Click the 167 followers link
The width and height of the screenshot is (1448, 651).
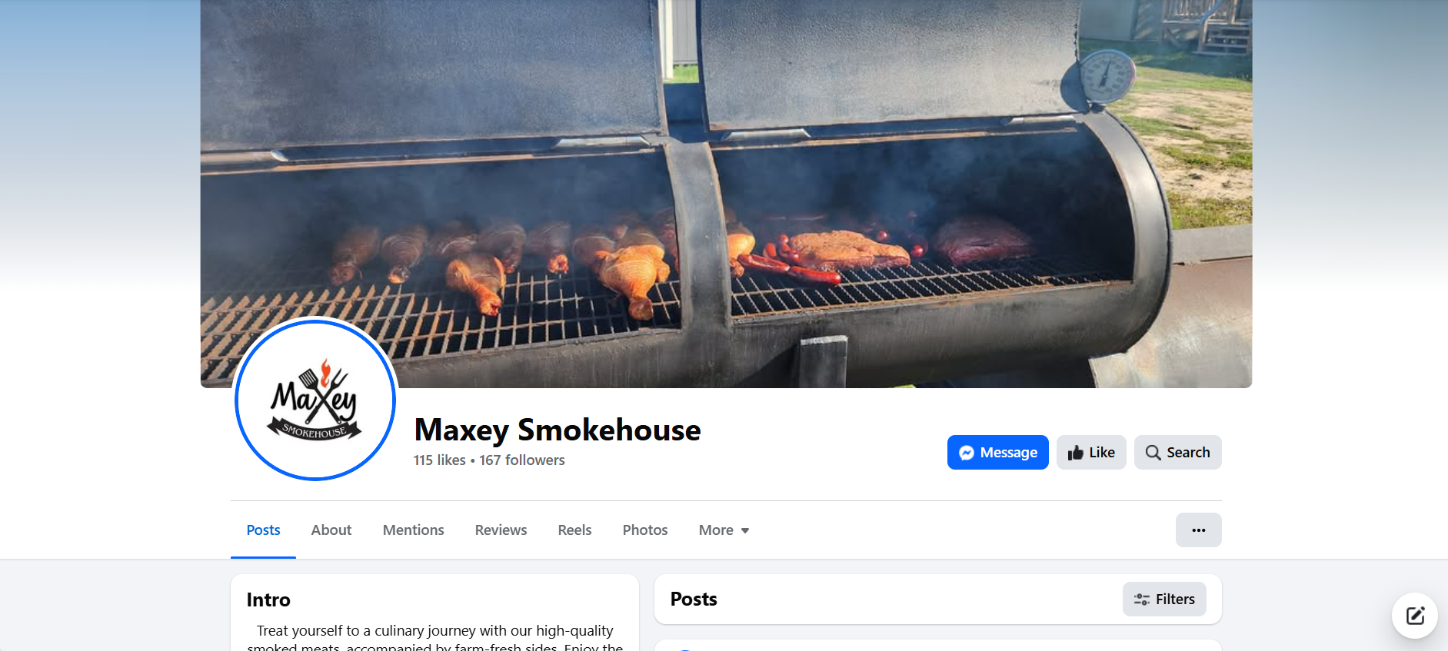point(522,460)
